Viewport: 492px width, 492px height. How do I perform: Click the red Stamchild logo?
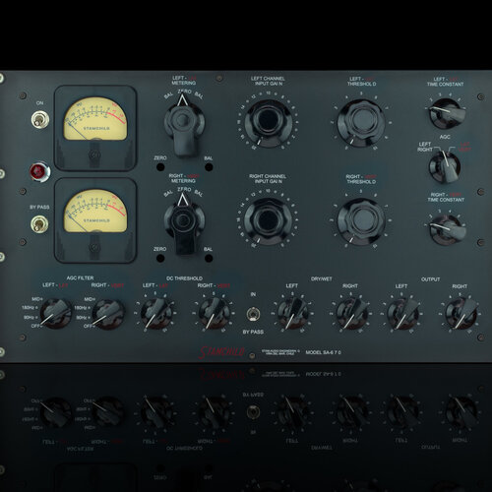click(221, 352)
